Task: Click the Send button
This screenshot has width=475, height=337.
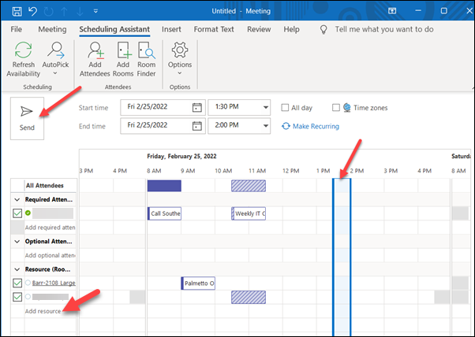Action: (27, 118)
